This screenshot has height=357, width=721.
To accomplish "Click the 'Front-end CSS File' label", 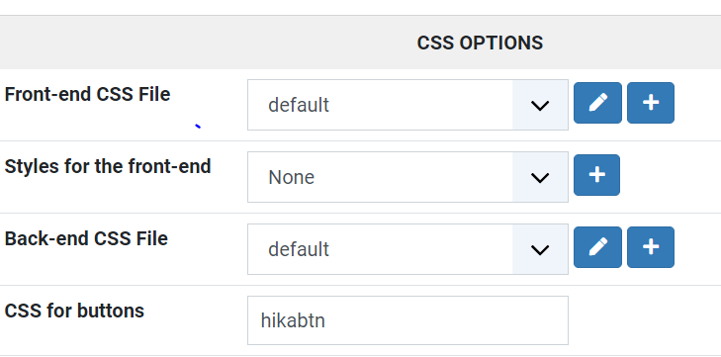I will click(x=87, y=94).
